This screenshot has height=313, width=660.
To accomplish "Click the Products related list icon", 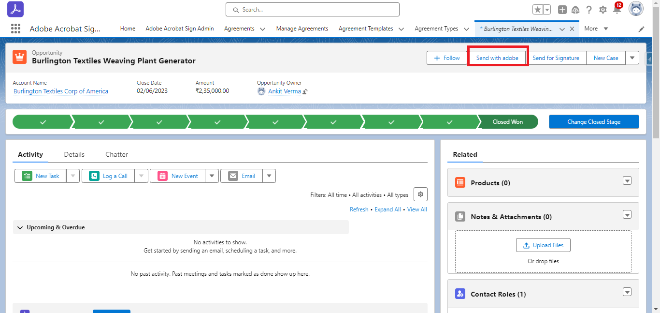I will (460, 182).
